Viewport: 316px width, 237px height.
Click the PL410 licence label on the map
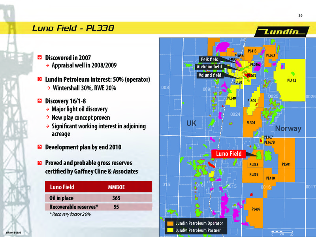(x=270, y=178)
